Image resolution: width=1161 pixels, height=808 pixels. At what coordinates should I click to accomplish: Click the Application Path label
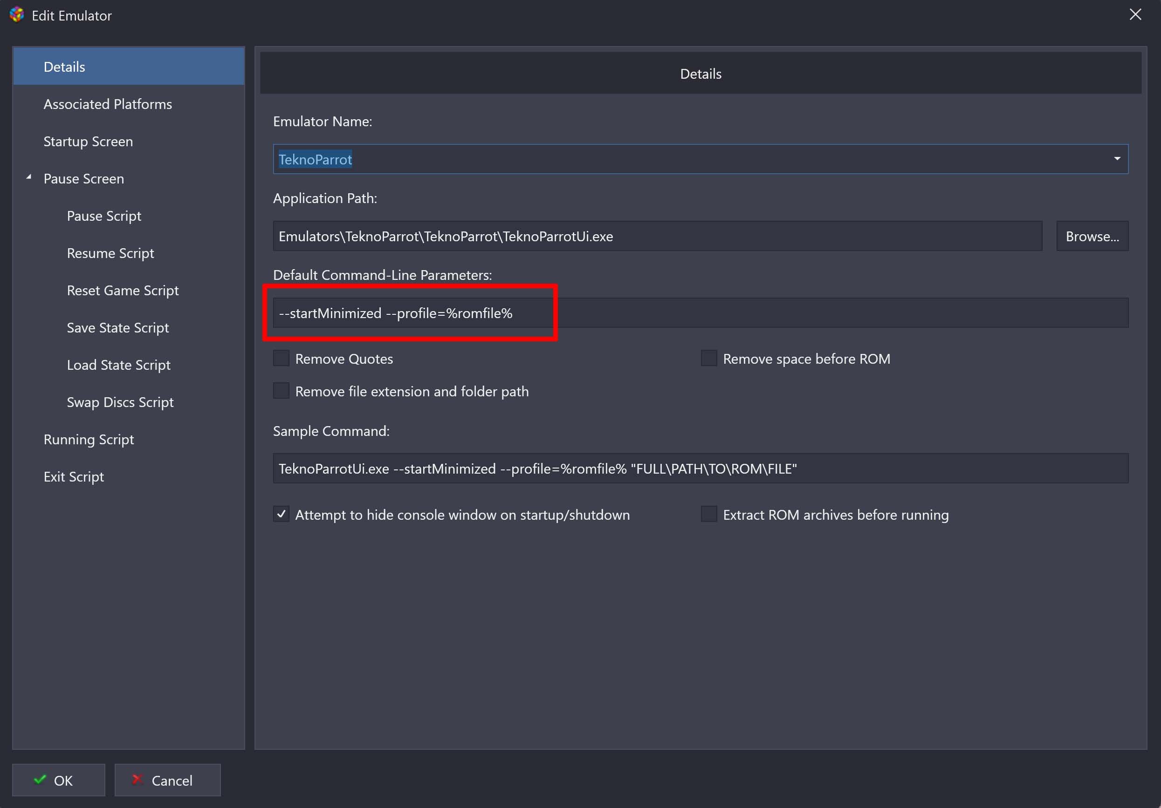point(325,198)
